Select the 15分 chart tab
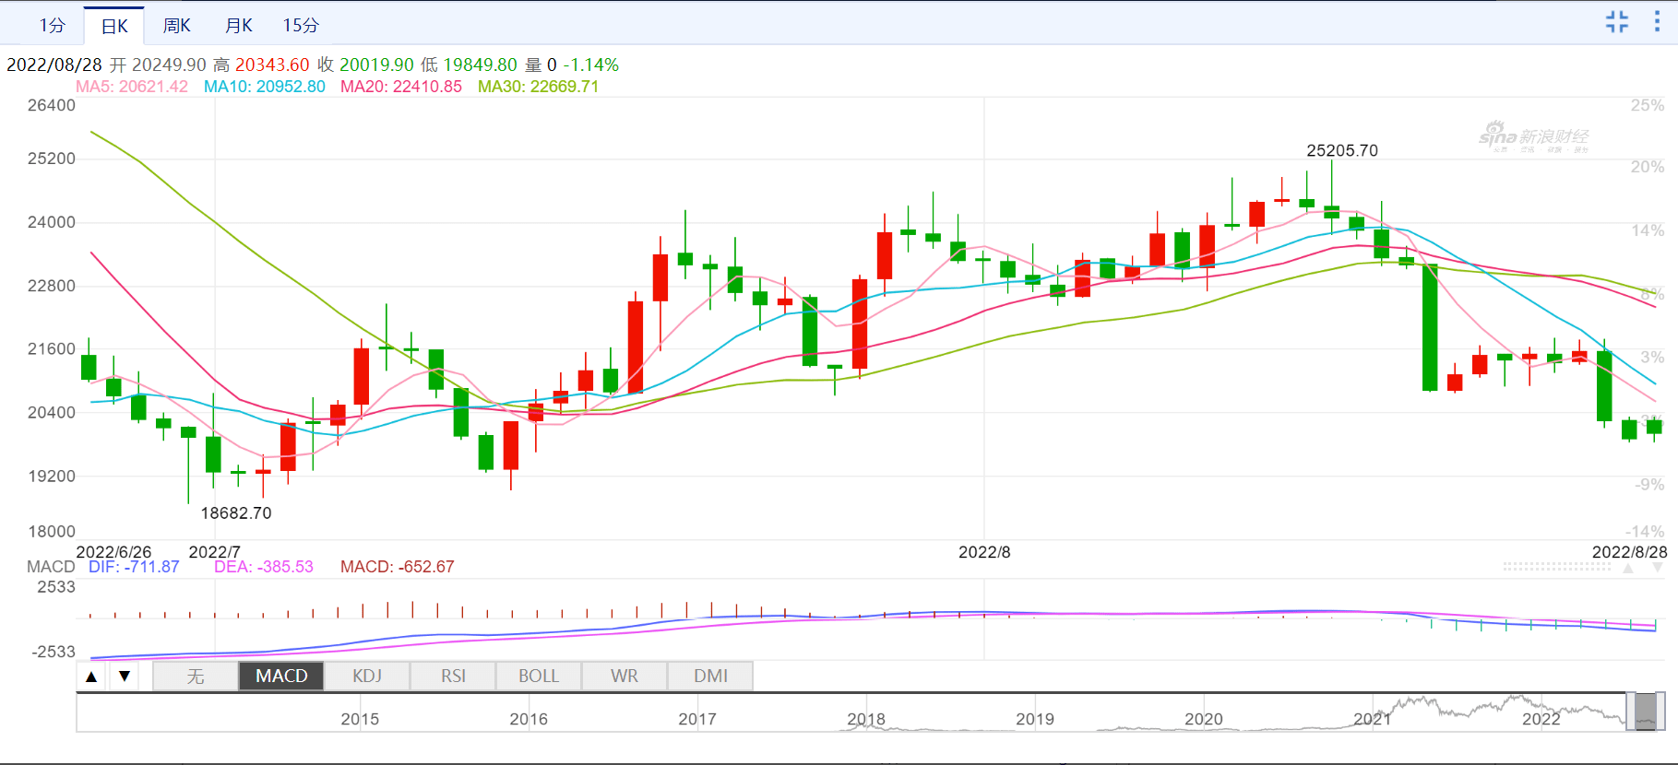Screen dimensions: 1678x765 [301, 26]
